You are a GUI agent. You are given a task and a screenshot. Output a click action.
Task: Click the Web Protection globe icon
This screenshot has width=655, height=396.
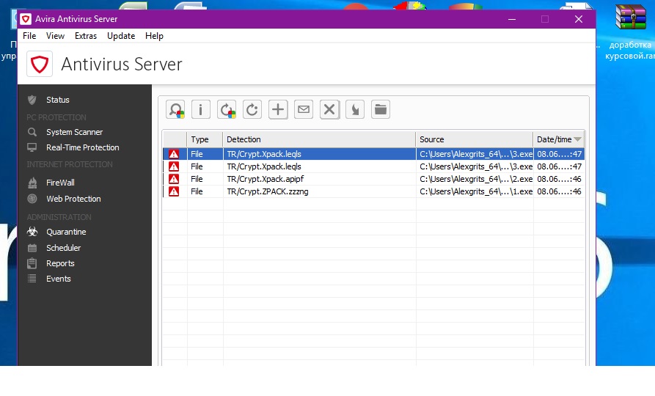pos(32,199)
